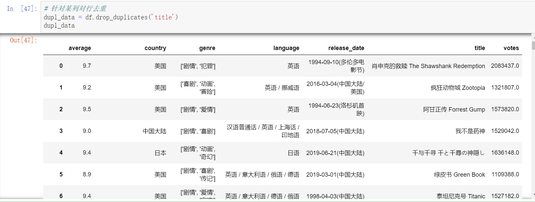
Task: Select title cell 阿甘正传 Forrest Gump
Action: [x=454, y=110]
